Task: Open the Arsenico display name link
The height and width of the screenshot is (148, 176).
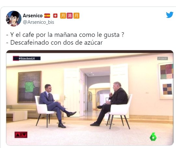Action: click(33, 16)
